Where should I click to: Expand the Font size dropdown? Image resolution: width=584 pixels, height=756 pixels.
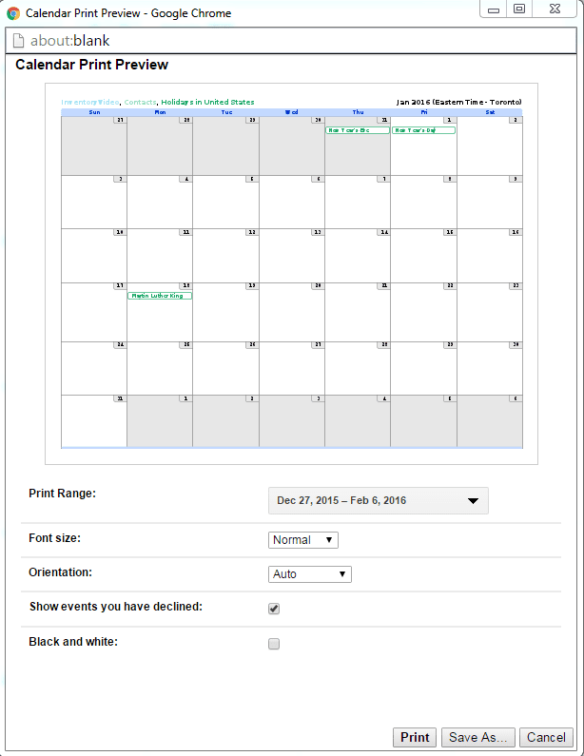click(302, 540)
